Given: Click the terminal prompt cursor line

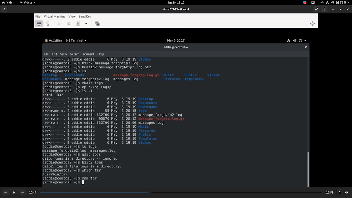Looking at the screenshot, I should coord(63,182).
